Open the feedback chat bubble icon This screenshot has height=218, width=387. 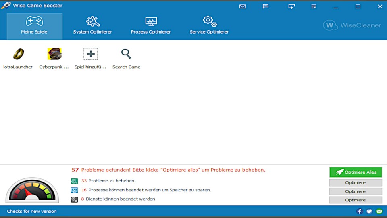click(x=266, y=6)
